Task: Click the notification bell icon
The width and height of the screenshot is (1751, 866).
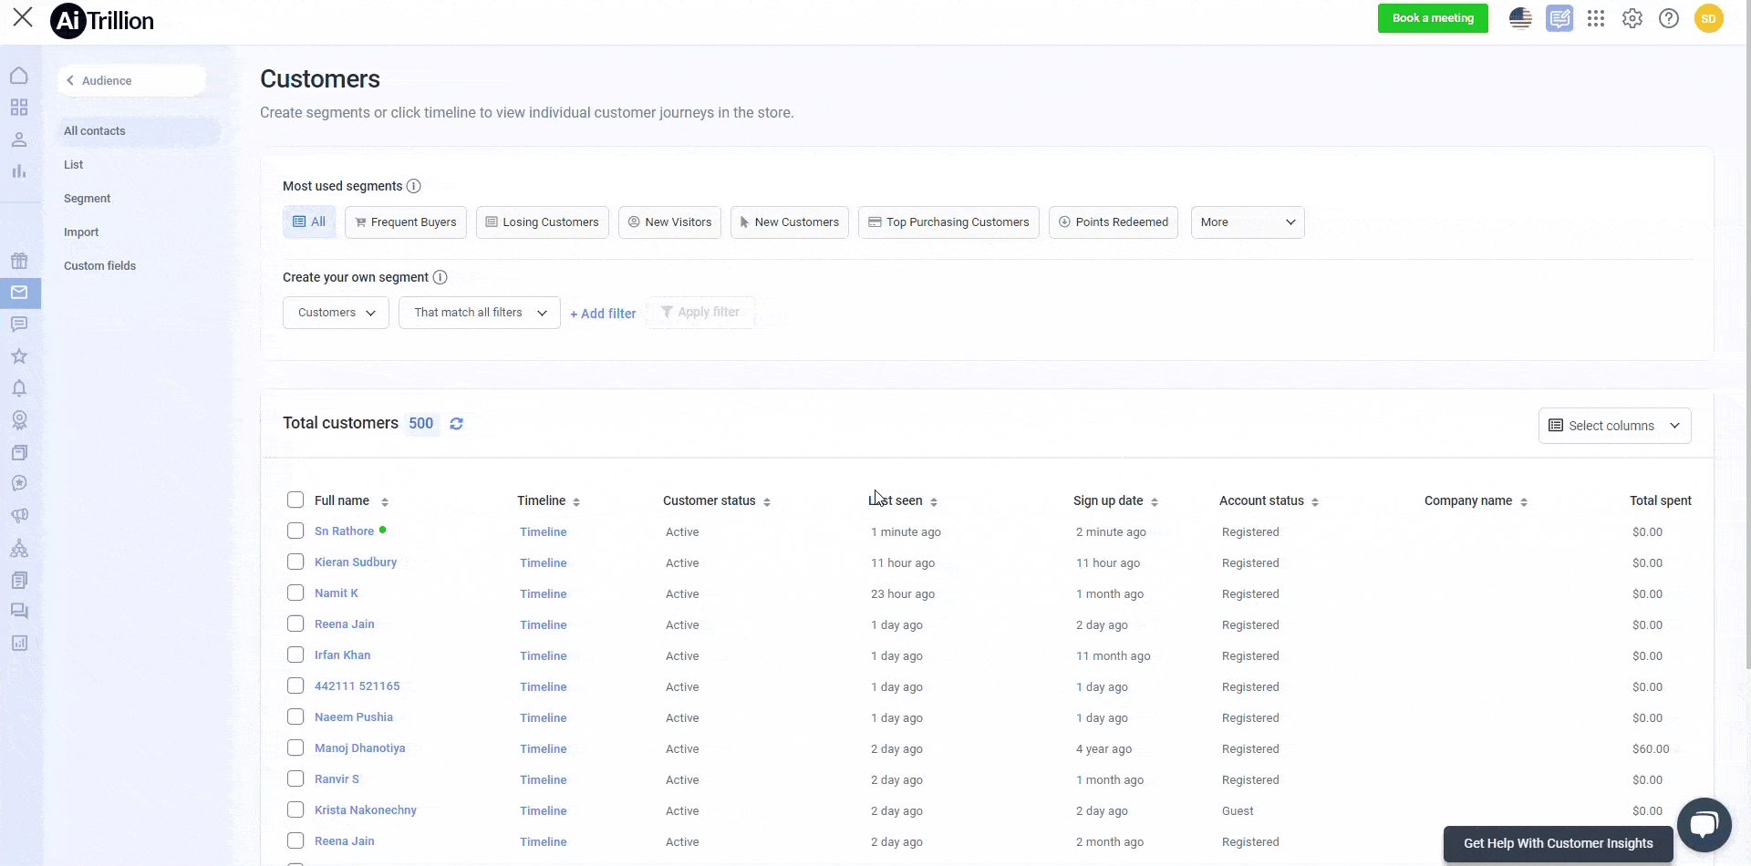Action: (x=19, y=387)
